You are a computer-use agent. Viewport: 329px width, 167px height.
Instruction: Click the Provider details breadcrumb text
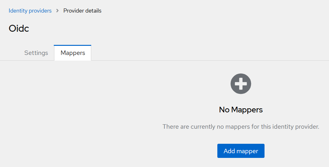(82, 11)
